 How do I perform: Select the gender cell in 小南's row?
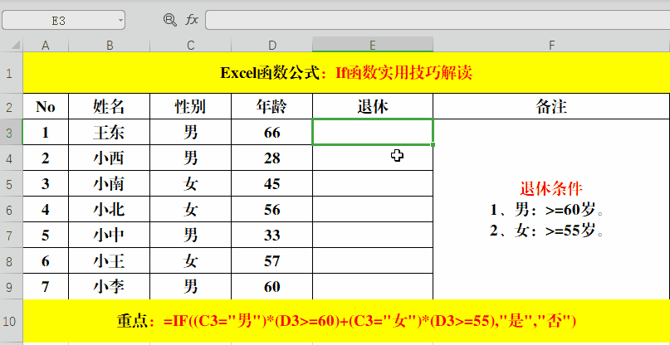click(x=191, y=183)
